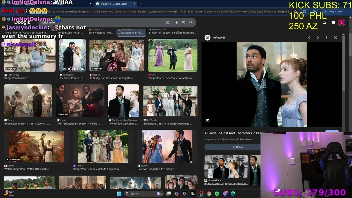Click the Verify it's you profile chip
Image resolution: width=352 pixels, height=198 pixels.
(333, 12)
